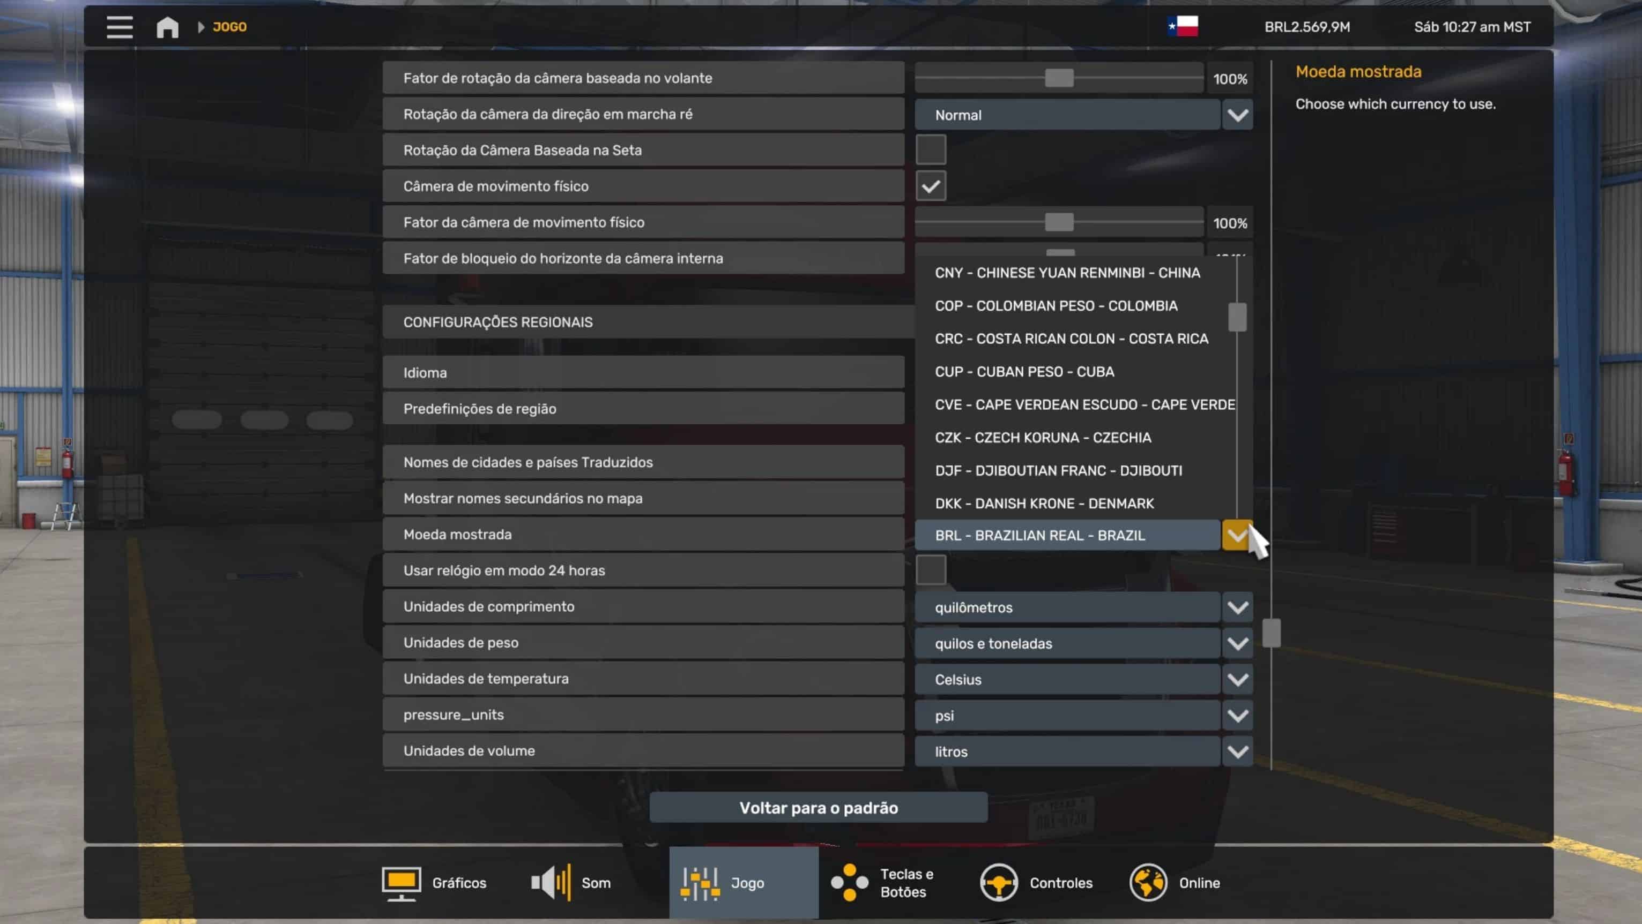The image size is (1642, 924).
Task: Click the Texas flag icon
Action: pos(1183,27)
